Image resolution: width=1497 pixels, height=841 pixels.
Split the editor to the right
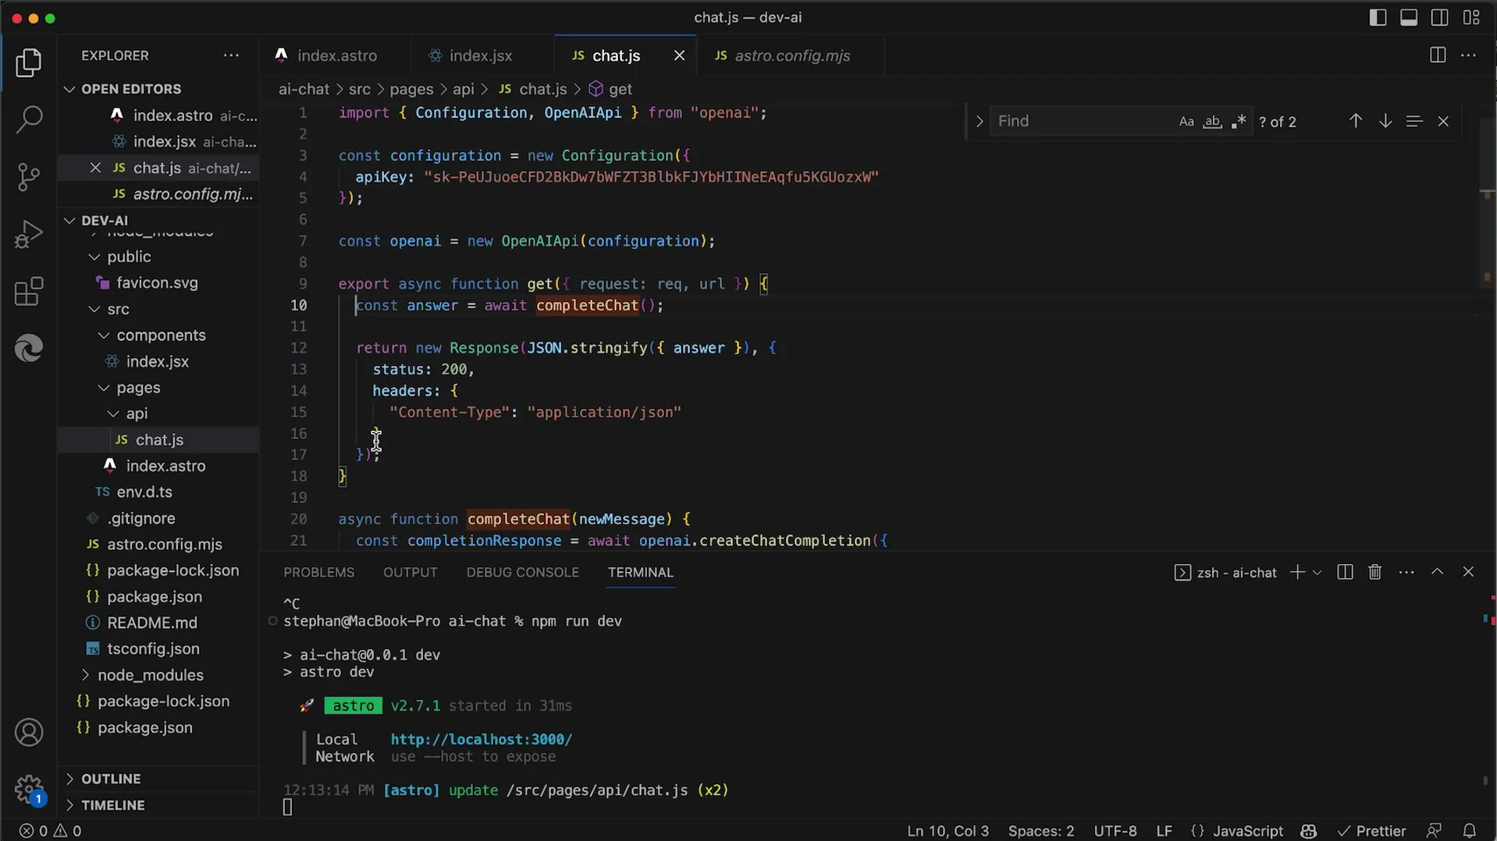[1438, 55]
